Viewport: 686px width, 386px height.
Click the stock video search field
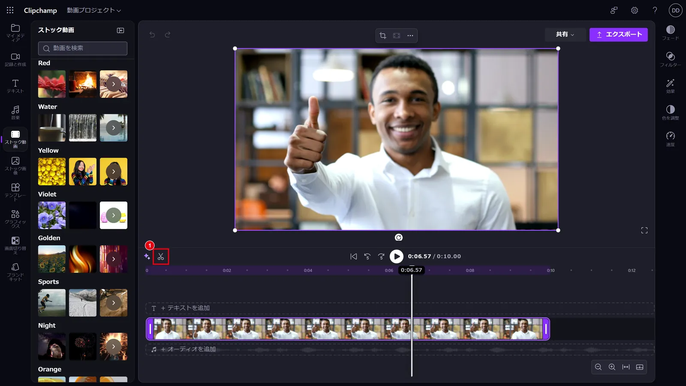[83, 48]
